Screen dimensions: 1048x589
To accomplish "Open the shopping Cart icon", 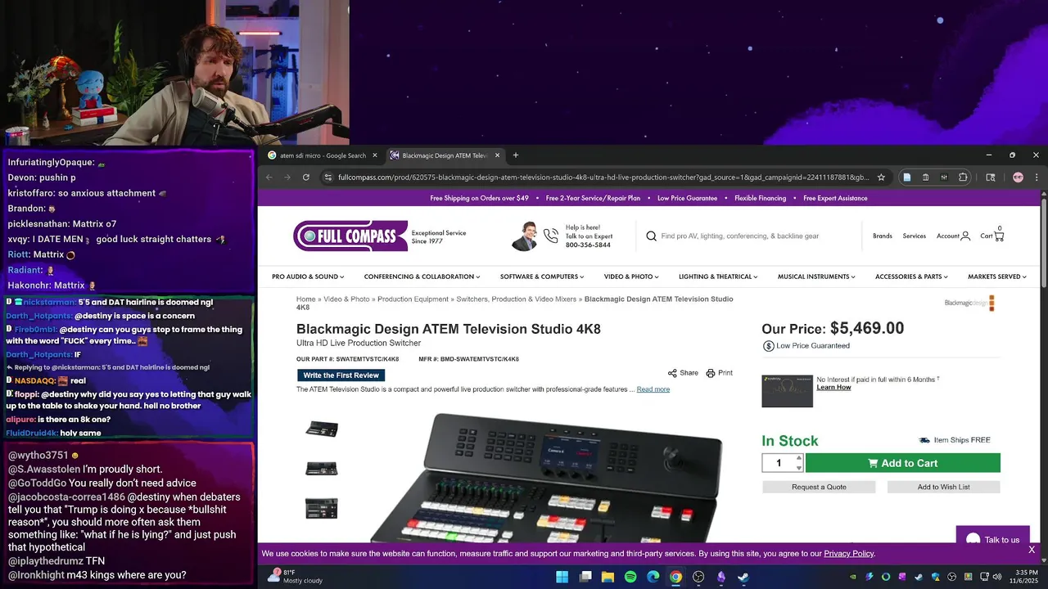I will [998, 236].
